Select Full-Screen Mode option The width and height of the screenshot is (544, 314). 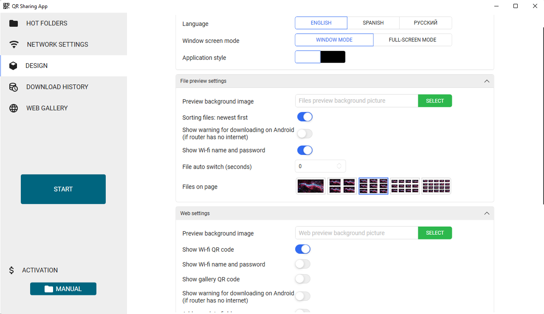(x=412, y=40)
